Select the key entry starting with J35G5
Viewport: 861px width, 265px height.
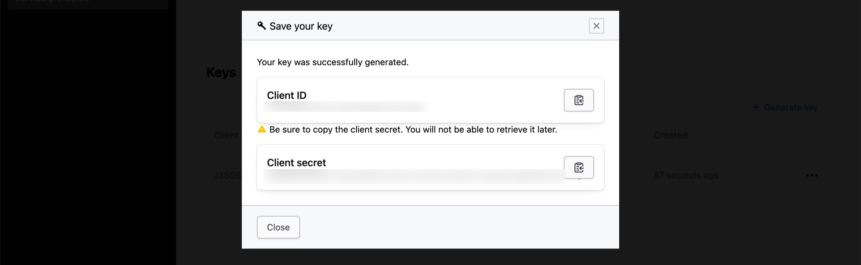(227, 175)
